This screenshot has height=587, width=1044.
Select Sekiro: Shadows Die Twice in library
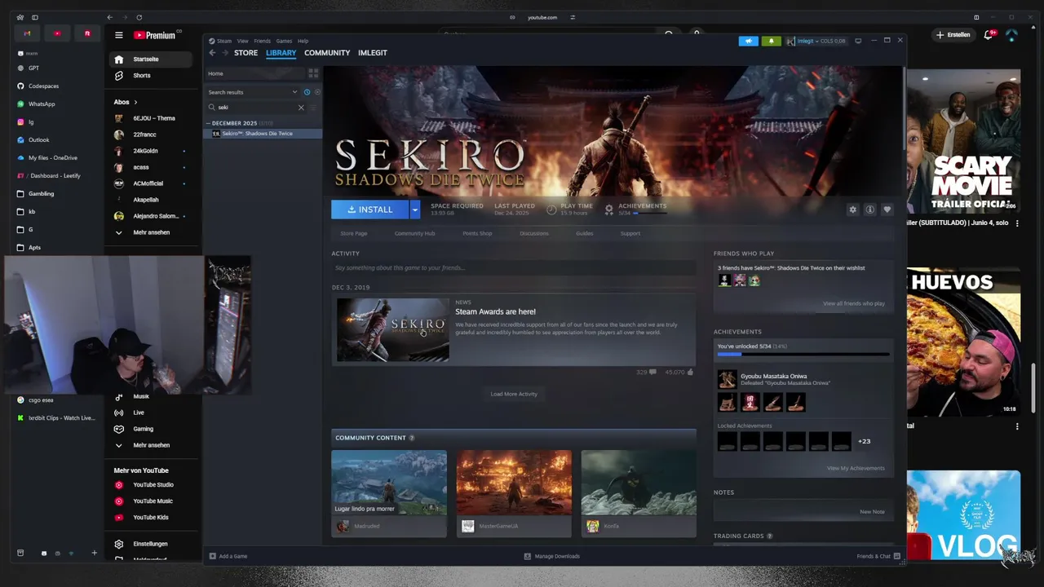point(263,134)
